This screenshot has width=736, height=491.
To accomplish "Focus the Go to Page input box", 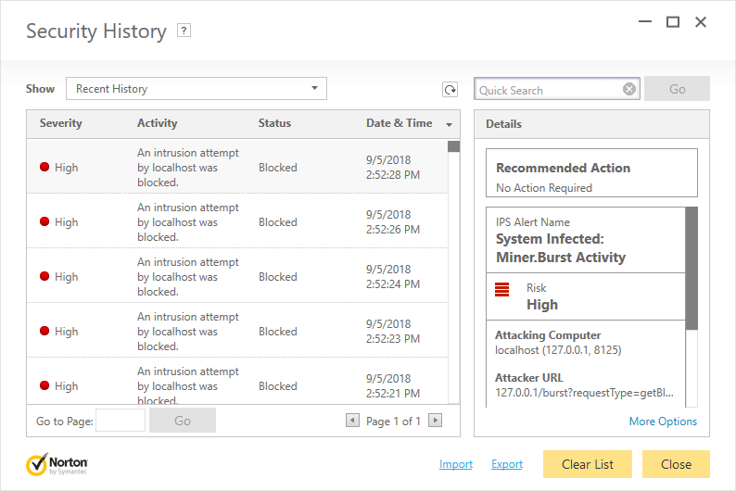I will [121, 421].
